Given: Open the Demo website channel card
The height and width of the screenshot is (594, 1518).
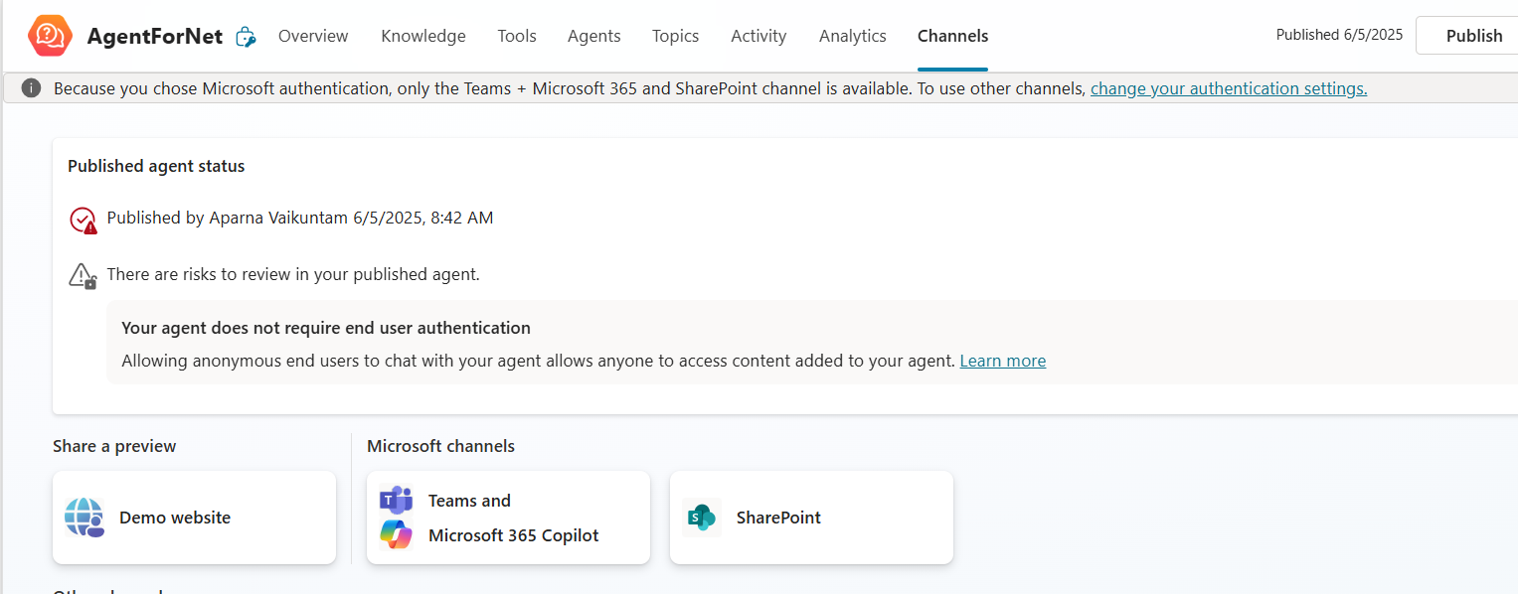Looking at the screenshot, I should click(x=194, y=518).
